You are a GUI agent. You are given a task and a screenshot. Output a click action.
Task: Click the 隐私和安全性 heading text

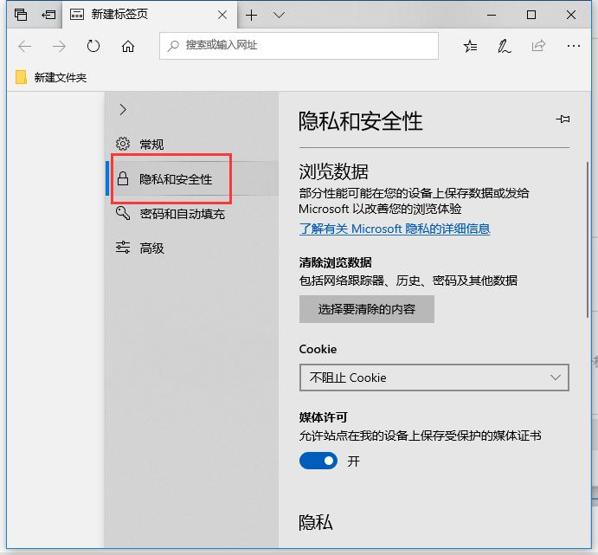click(x=360, y=121)
